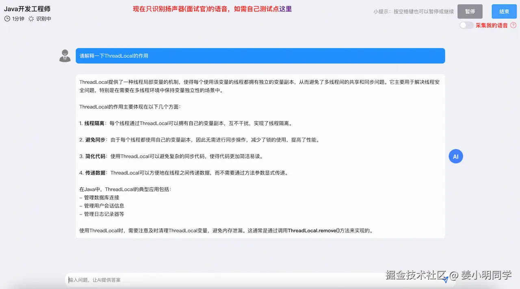
Task: Click the blue 结束 end button
Action: click(504, 11)
